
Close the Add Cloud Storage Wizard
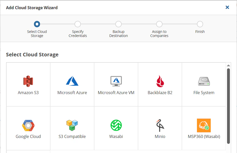(x=227, y=7)
